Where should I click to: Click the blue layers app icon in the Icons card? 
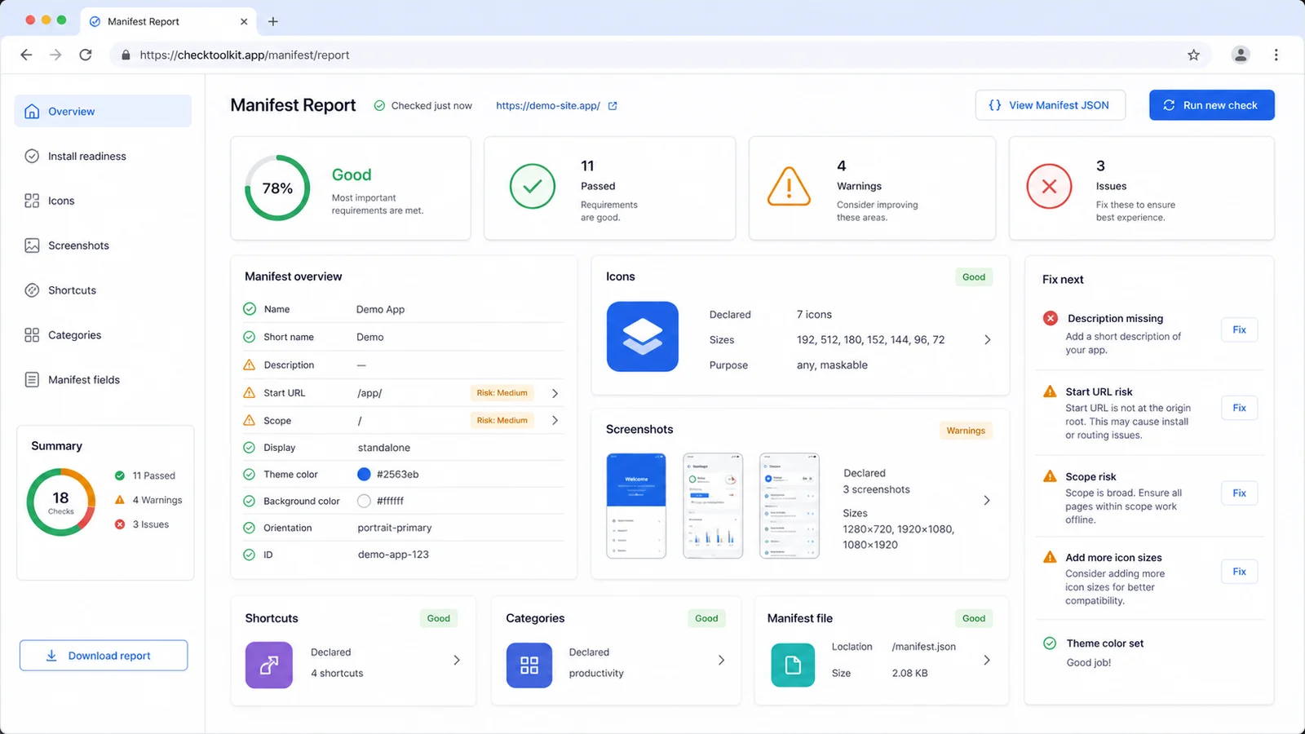[643, 337]
